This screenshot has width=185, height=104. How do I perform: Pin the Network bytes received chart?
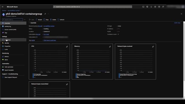click(153, 47)
